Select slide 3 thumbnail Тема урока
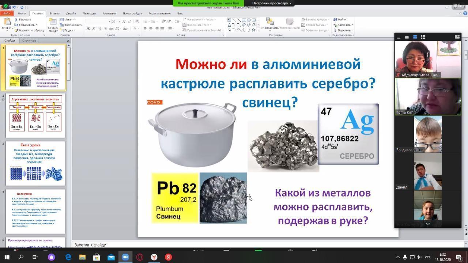 (x=35, y=163)
